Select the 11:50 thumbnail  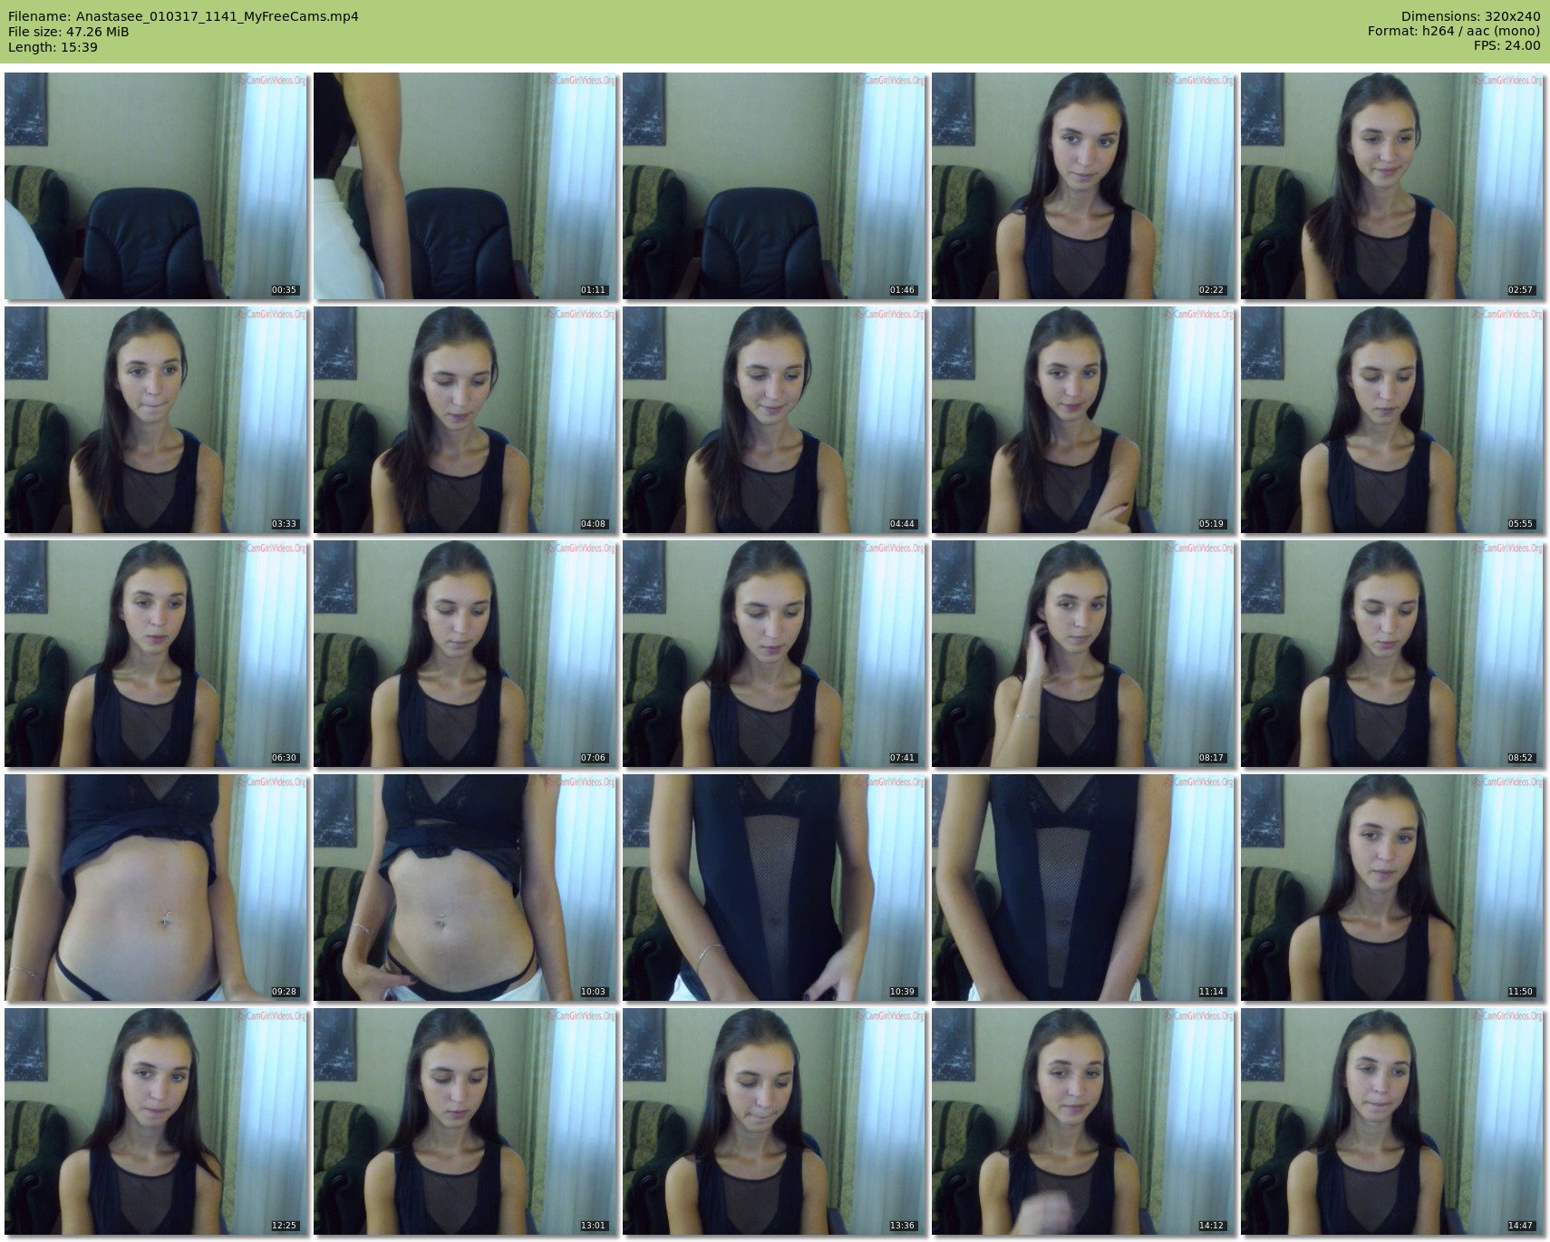[x=1392, y=888]
